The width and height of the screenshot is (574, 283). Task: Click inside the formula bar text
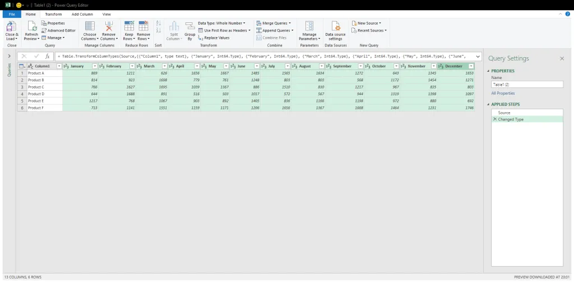[263, 57]
